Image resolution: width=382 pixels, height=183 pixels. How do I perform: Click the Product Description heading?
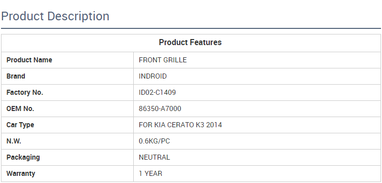pyautogui.click(x=55, y=16)
